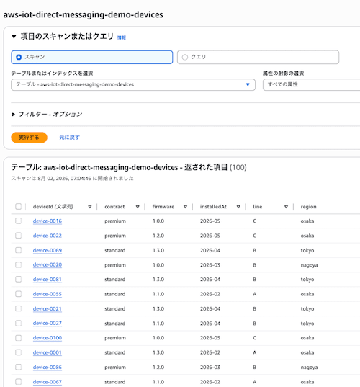Open the device-0100 item link
The image size is (360, 387).
click(48, 338)
